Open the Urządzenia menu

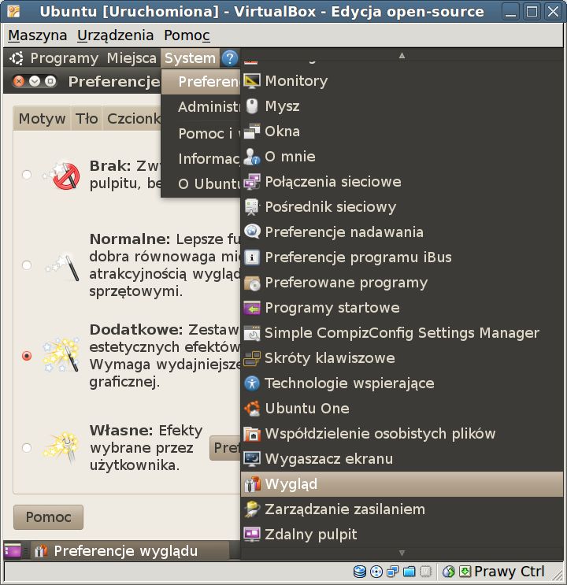point(115,35)
